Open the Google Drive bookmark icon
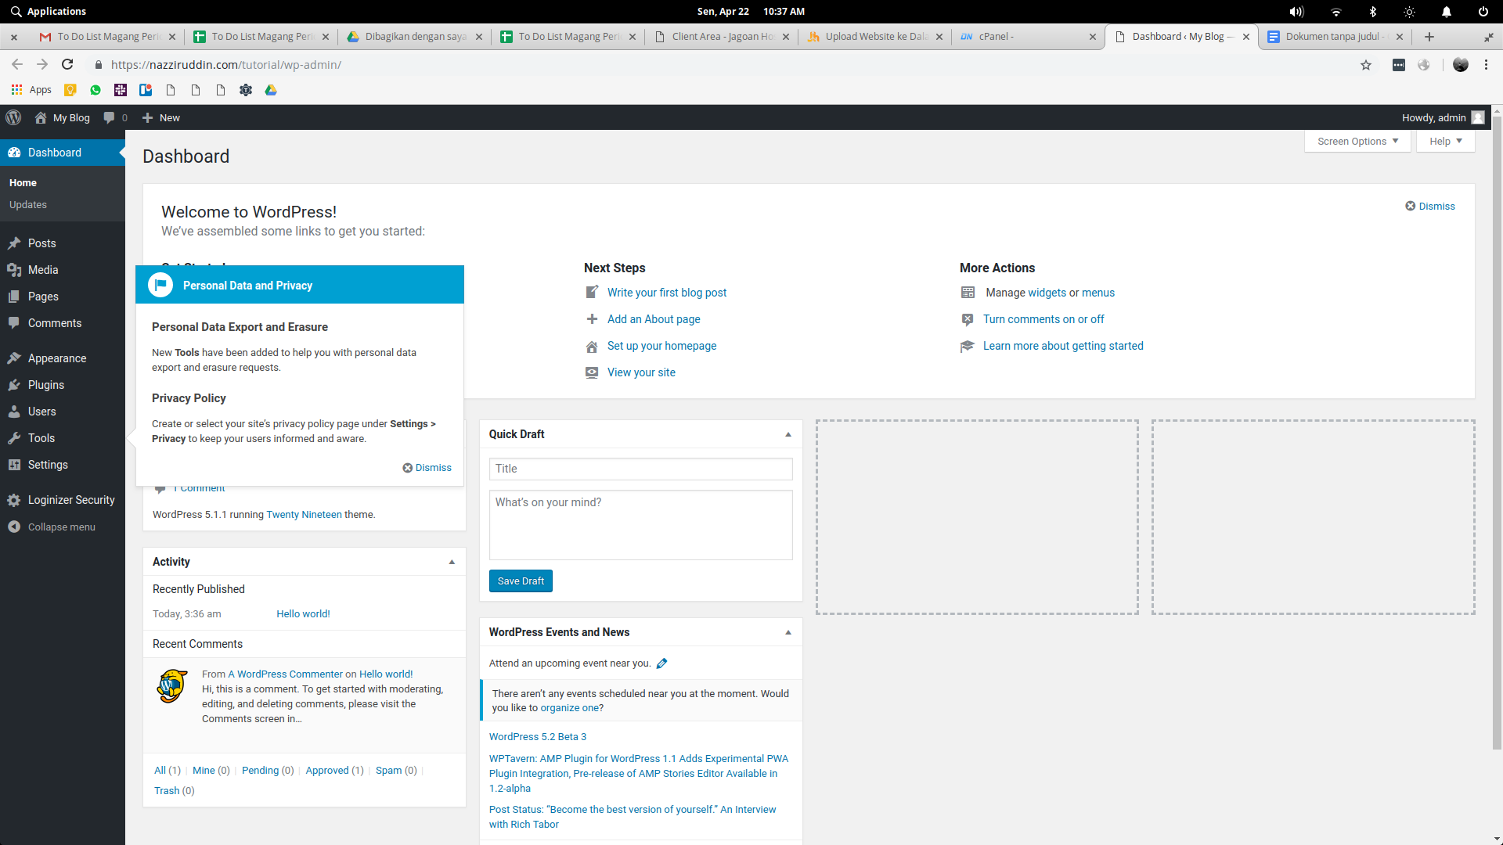This screenshot has width=1503, height=845. 271,90
